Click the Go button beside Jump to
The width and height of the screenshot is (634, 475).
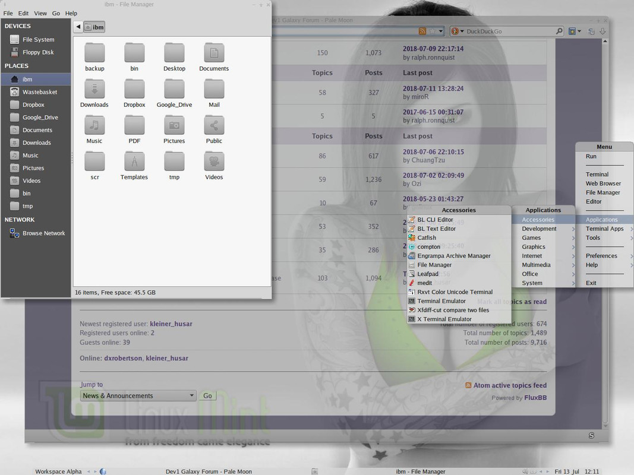[x=207, y=396]
